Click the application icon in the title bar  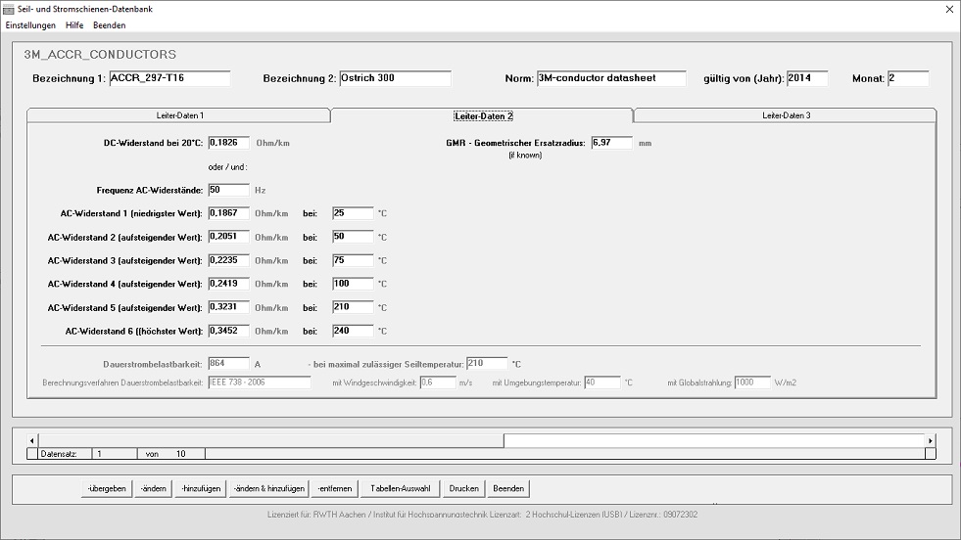point(9,9)
